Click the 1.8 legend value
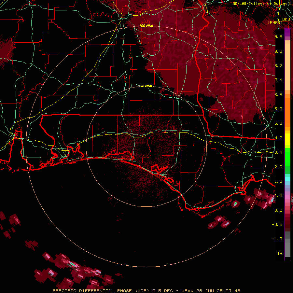The image size is (293, 293). pos(278,181)
